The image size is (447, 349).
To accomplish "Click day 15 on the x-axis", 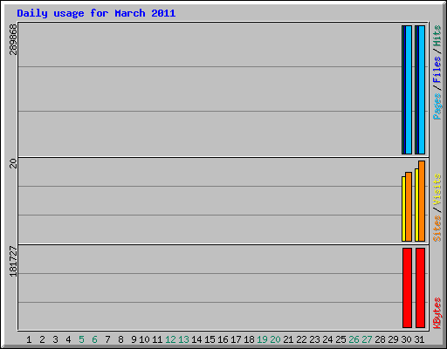I will tap(210, 339).
